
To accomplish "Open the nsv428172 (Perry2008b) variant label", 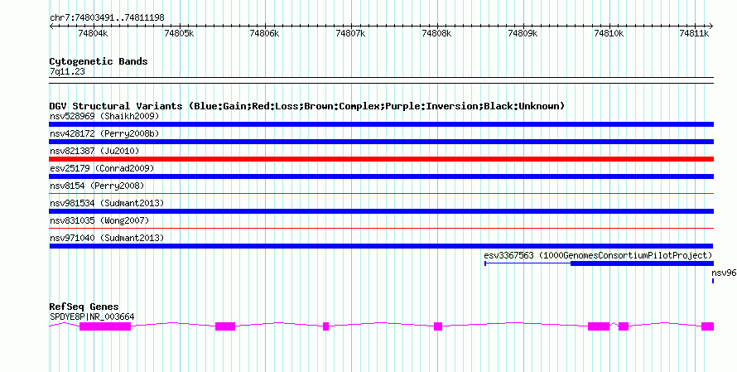I will [104, 133].
